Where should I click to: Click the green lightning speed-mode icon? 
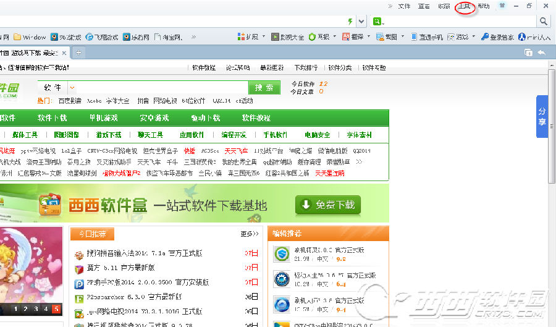pos(350,22)
